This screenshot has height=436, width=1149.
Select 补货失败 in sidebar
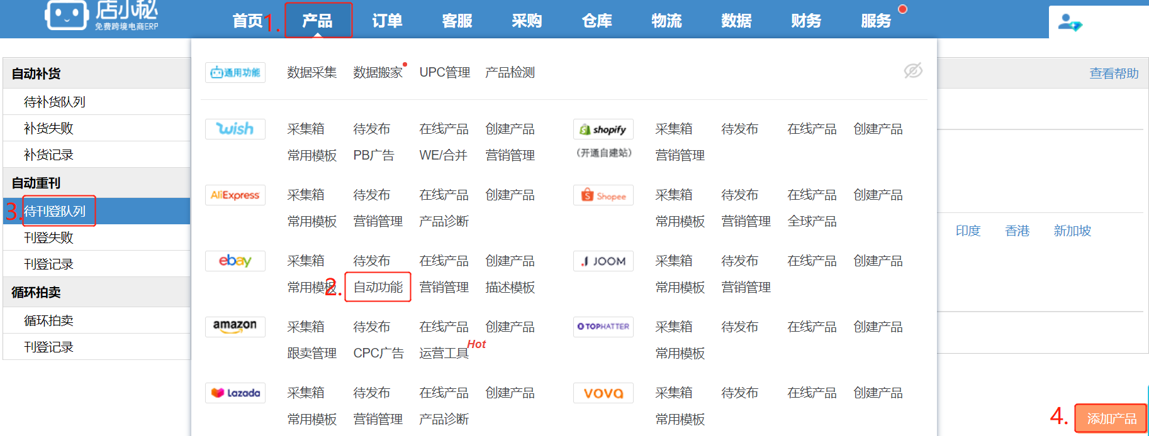97,128
